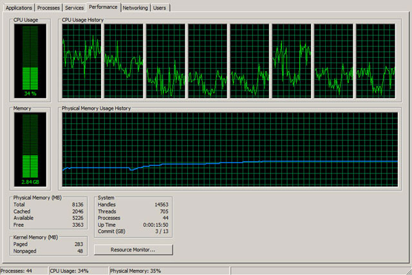The image size is (412, 275).
Task: Click the CPU Usage gauge showing 34 %
Action: tap(30, 61)
